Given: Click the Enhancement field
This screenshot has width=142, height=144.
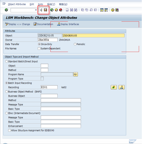Looking at the screenshot, I should click(61, 126).
